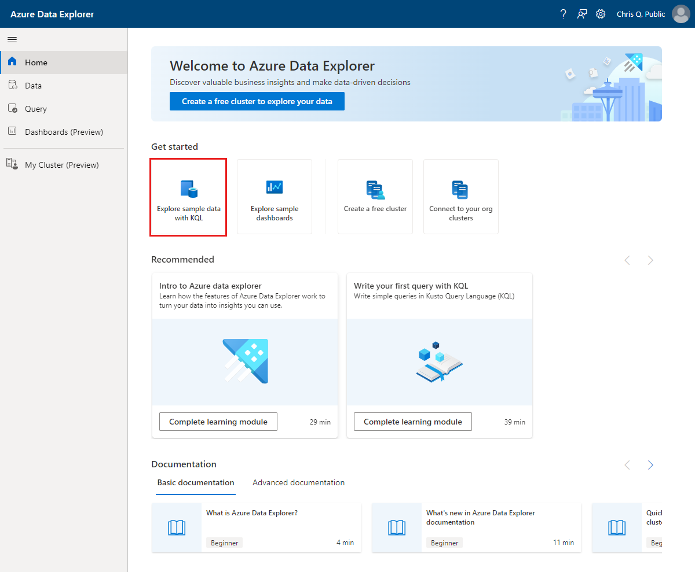The width and height of the screenshot is (695, 572).
Task: Open the Explore sample data with KQL card
Action: [x=188, y=197]
